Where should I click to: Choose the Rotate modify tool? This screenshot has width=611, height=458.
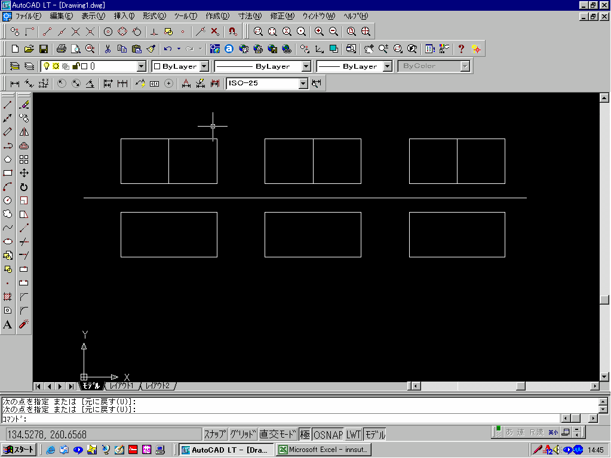click(x=24, y=187)
